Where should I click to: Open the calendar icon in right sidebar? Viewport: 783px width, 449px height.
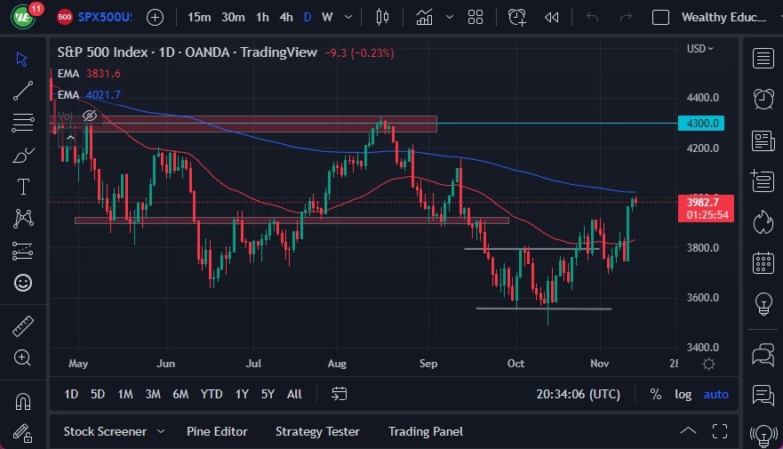click(x=763, y=262)
